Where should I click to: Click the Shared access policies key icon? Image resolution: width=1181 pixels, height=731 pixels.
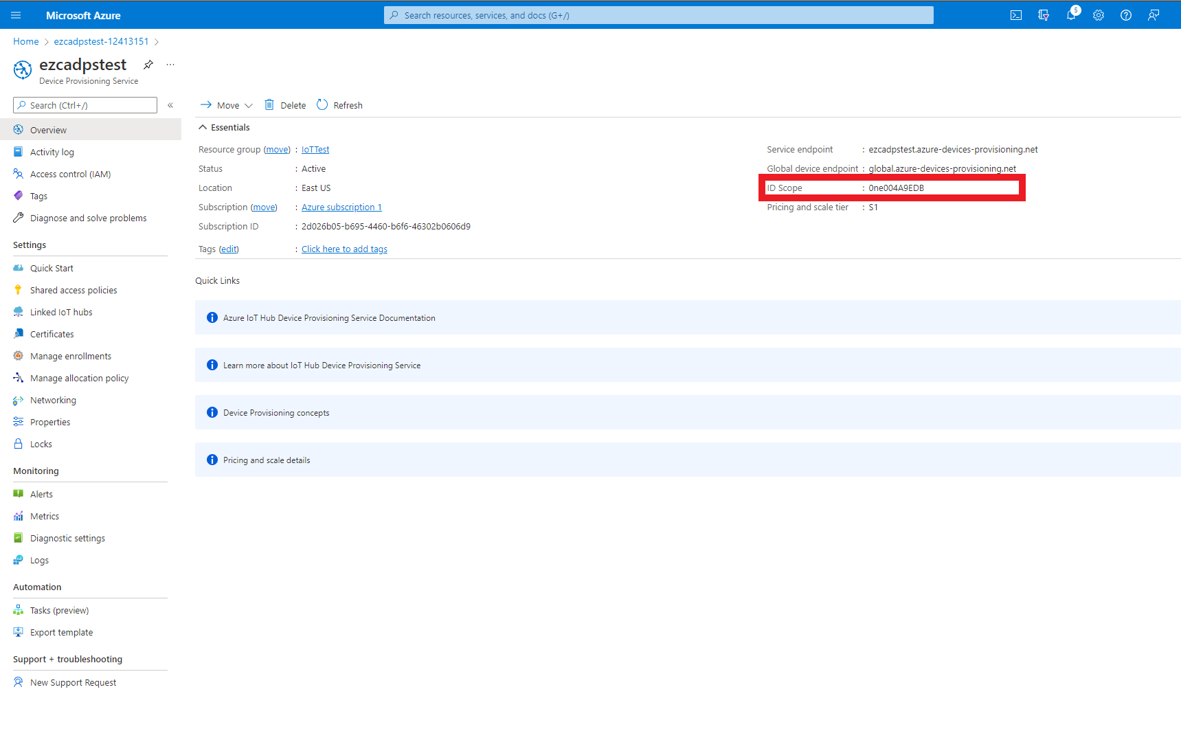[19, 290]
